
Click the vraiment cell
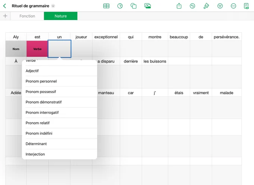201,93
